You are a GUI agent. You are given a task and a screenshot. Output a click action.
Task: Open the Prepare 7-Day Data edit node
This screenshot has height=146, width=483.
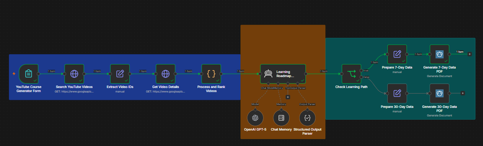coord(397,54)
